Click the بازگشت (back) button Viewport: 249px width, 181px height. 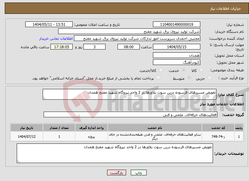point(117,172)
